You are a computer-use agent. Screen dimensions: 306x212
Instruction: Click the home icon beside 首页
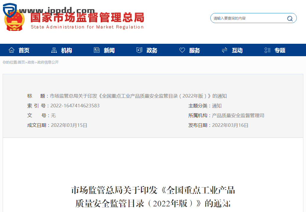pyautogui.click(x=11, y=50)
